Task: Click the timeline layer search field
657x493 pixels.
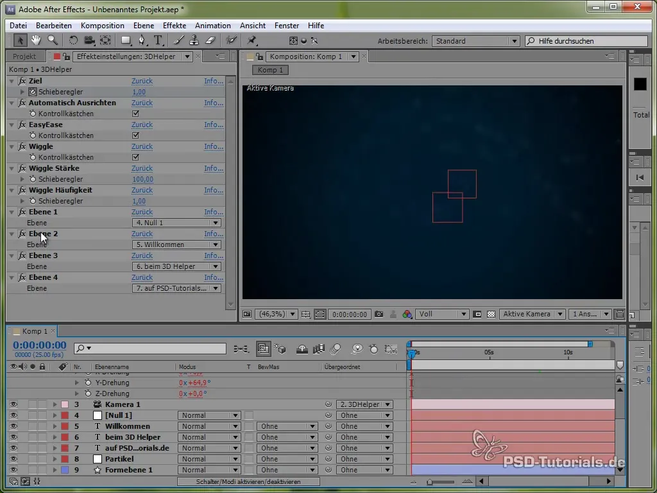Action: [150, 349]
